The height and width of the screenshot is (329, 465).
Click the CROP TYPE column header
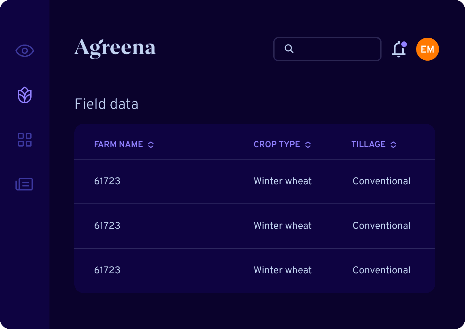[x=277, y=144]
